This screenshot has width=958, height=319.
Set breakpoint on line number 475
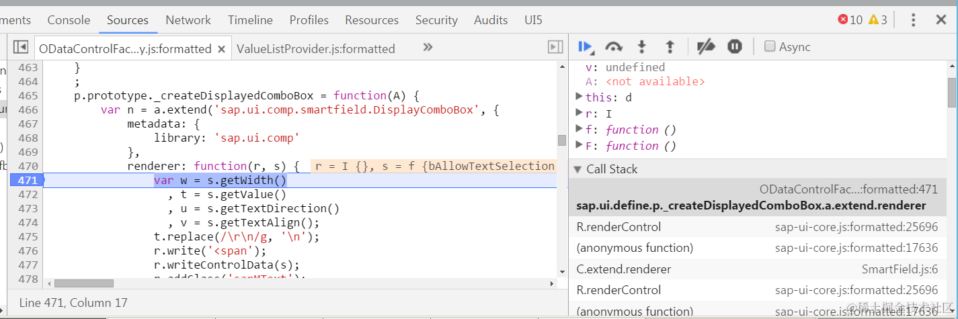(28, 236)
